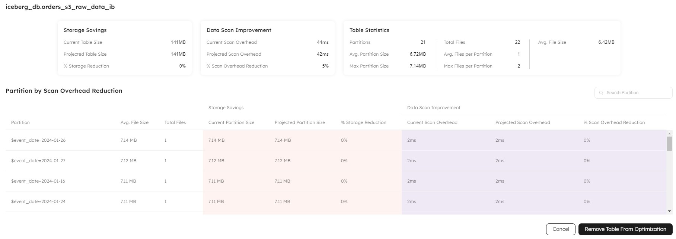Image resolution: width=676 pixels, height=239 pixels.
Task: Click the Current Scan Overhead column header
Action: click(432, 122)
